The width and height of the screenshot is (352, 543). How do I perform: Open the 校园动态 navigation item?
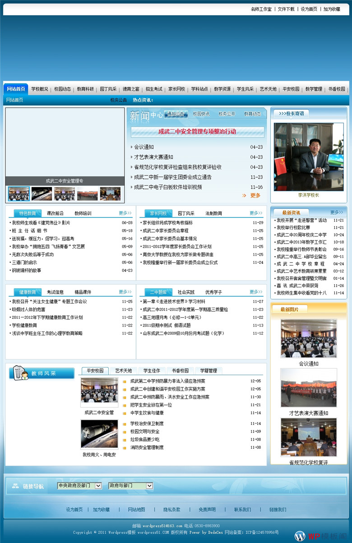point(62,89)
